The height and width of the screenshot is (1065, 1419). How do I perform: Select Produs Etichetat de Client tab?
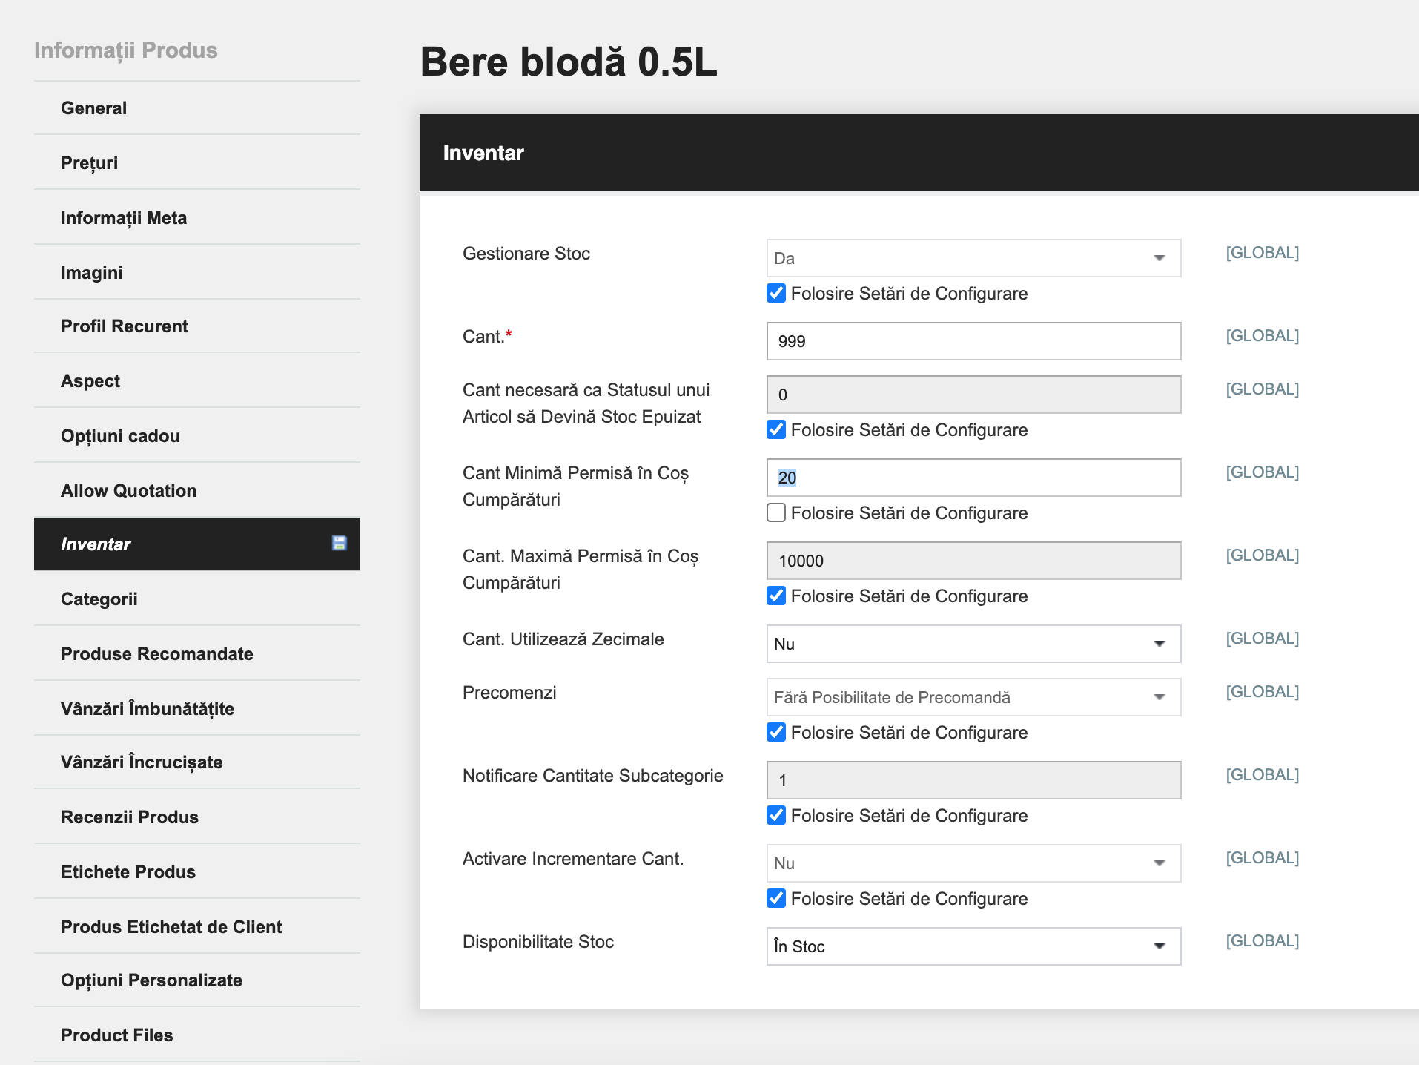pyautogui.click(x=197, y=927)
